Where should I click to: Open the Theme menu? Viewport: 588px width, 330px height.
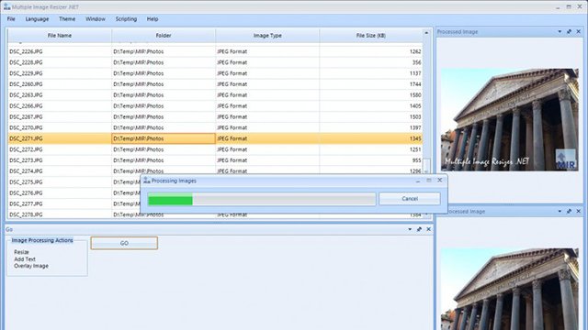67,19
